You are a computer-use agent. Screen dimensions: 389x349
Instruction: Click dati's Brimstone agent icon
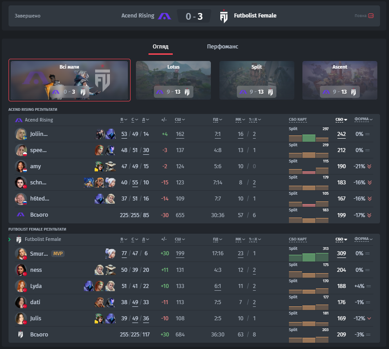pos(100,302)
